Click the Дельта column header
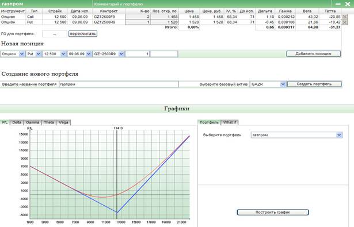Viewport: 354px width, 227px height. click(x=265, y=11)
